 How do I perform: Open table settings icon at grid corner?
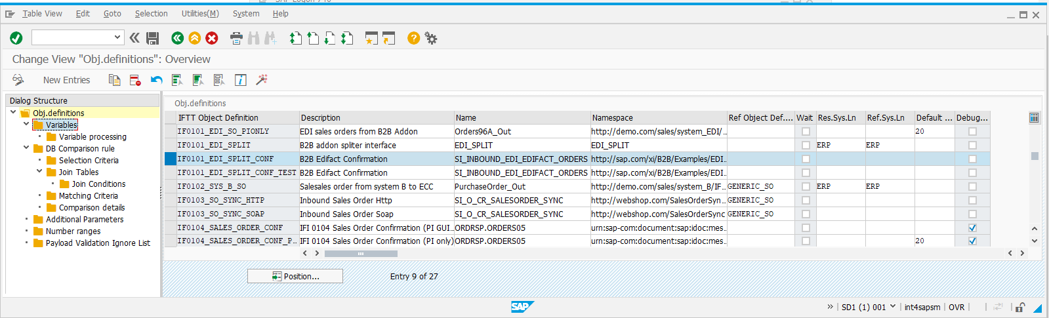[x=1034, y=118]
